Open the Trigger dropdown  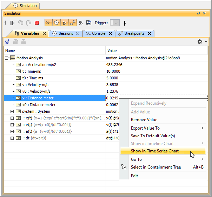point(115,23)
